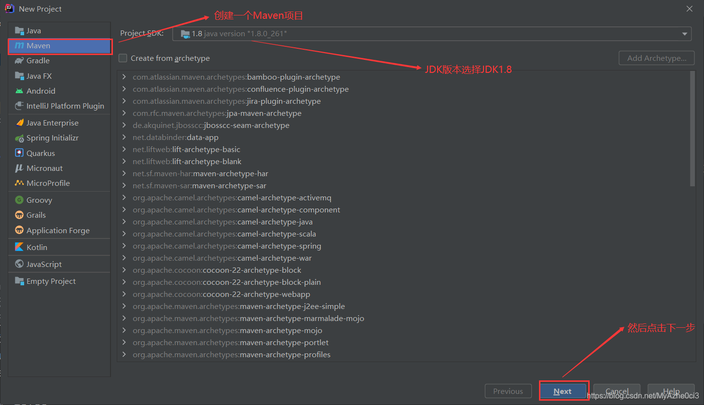
Task: Click the IntelliJ logo in the title bar
Action: click(x=9, y=9)
